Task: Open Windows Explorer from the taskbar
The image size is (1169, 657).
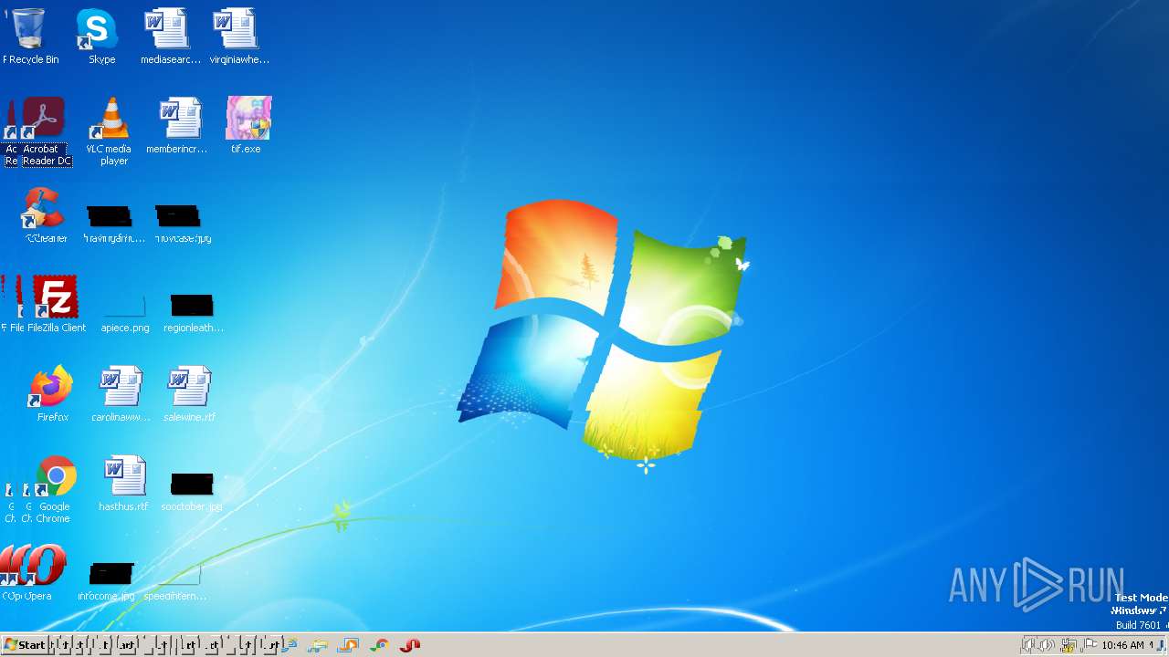Action: 318,645
